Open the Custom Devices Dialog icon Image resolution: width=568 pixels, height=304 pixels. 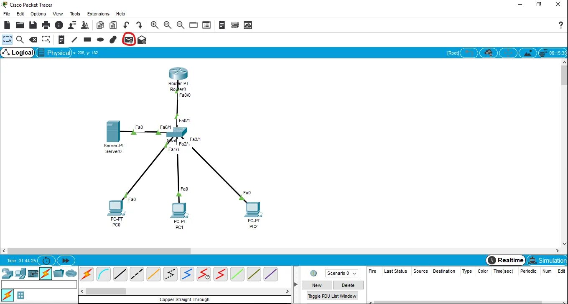[235, 25]
